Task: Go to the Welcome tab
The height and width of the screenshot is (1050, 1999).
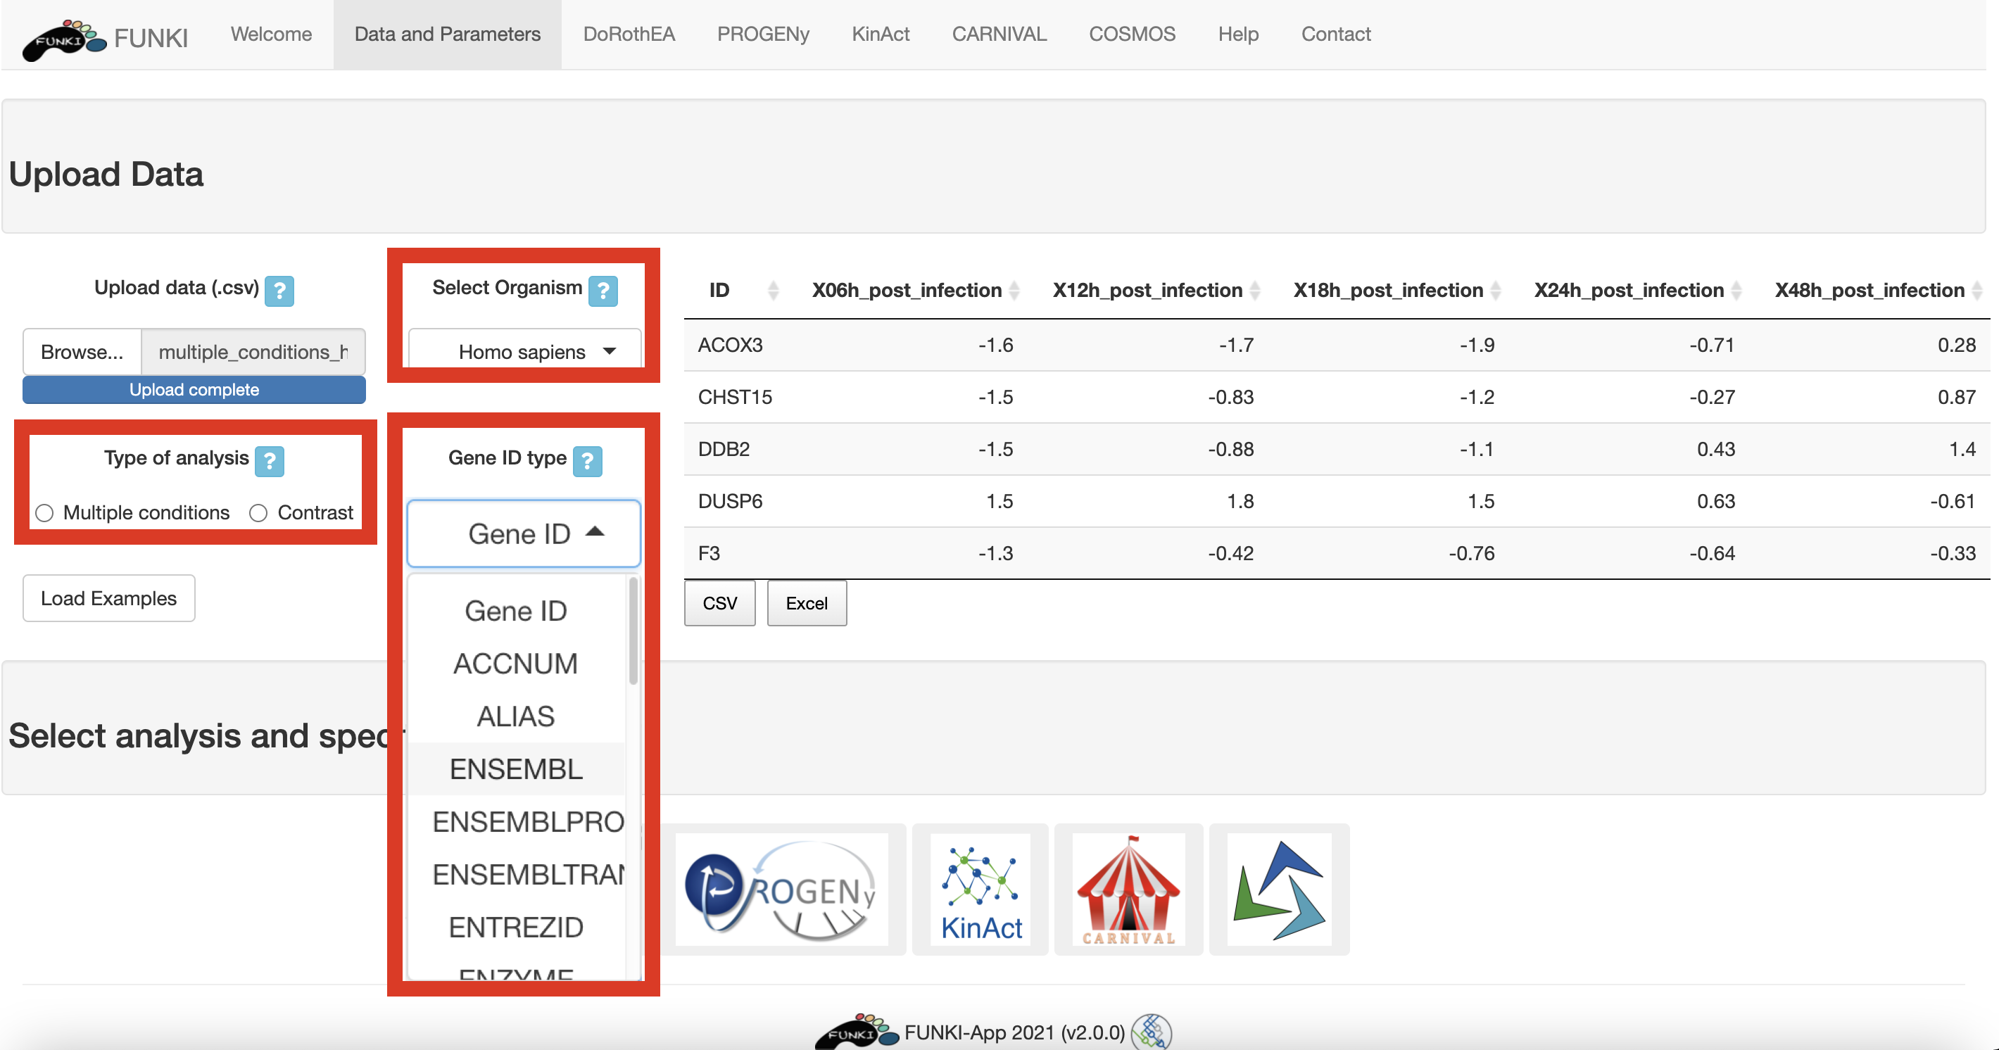Action: (271, 34)
